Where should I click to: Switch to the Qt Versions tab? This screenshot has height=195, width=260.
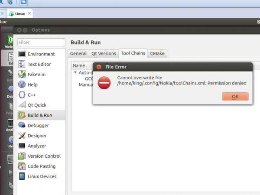click(104, 53)
